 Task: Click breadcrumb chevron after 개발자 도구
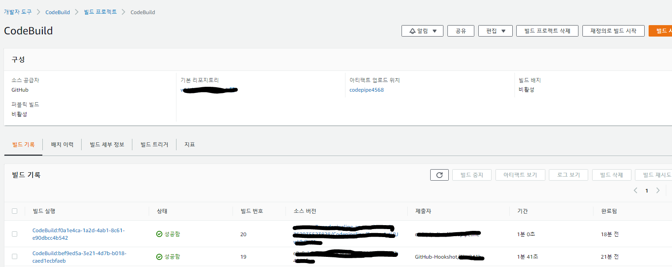(x=38, y=12)
